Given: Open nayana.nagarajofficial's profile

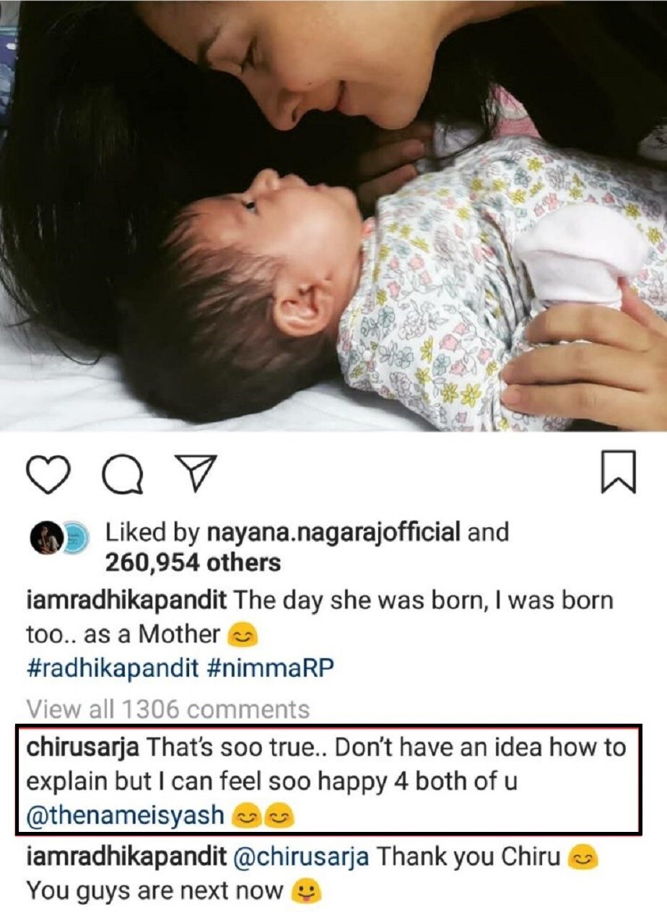Looking at the screenshot, I should 333,533.
